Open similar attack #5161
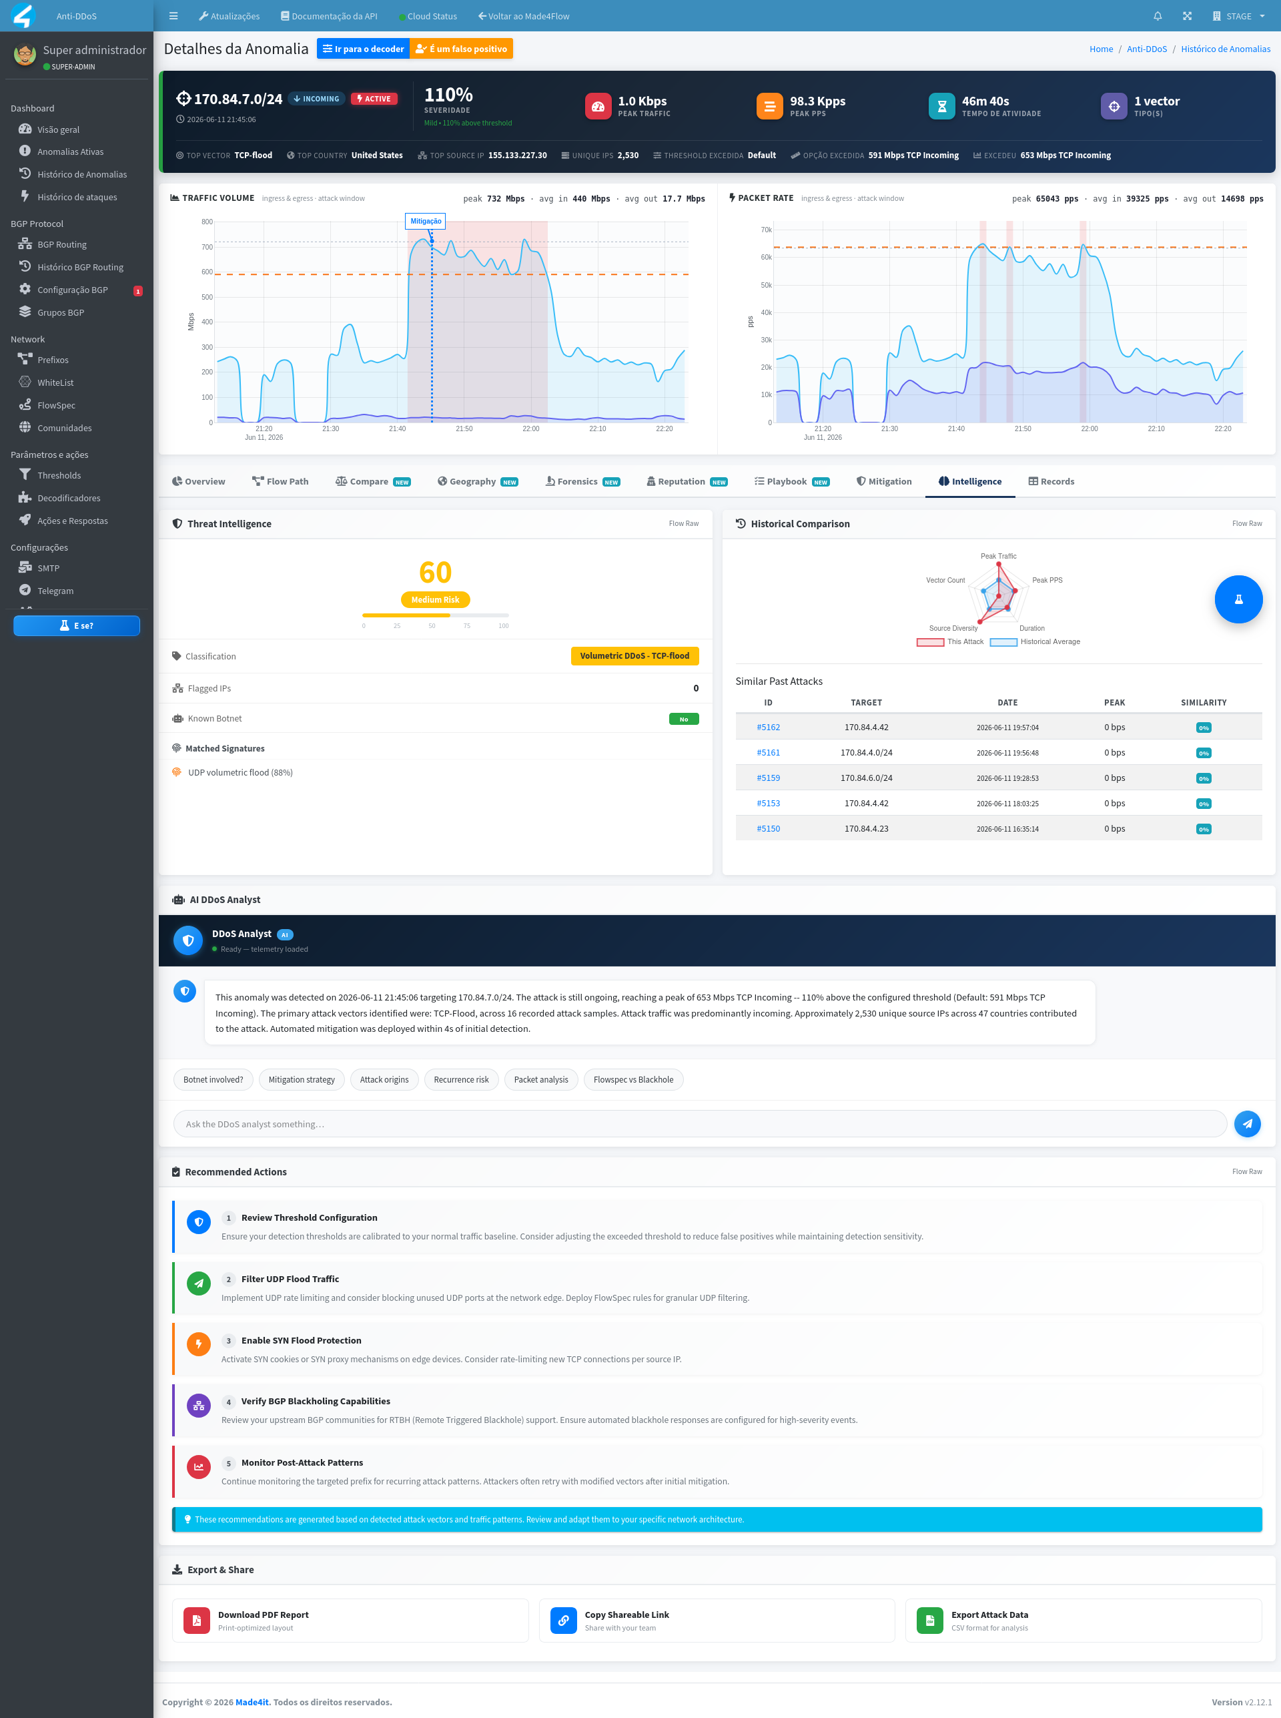 coord(769,752)
